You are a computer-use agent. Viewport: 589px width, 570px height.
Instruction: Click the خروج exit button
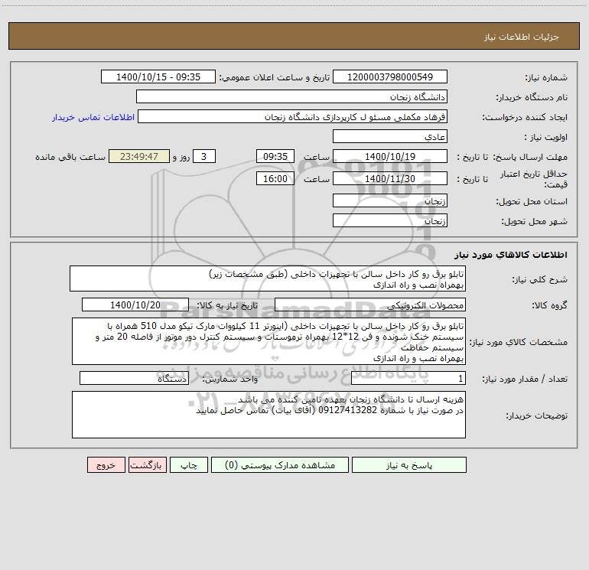pyautogui.click(x=106, y=464)
